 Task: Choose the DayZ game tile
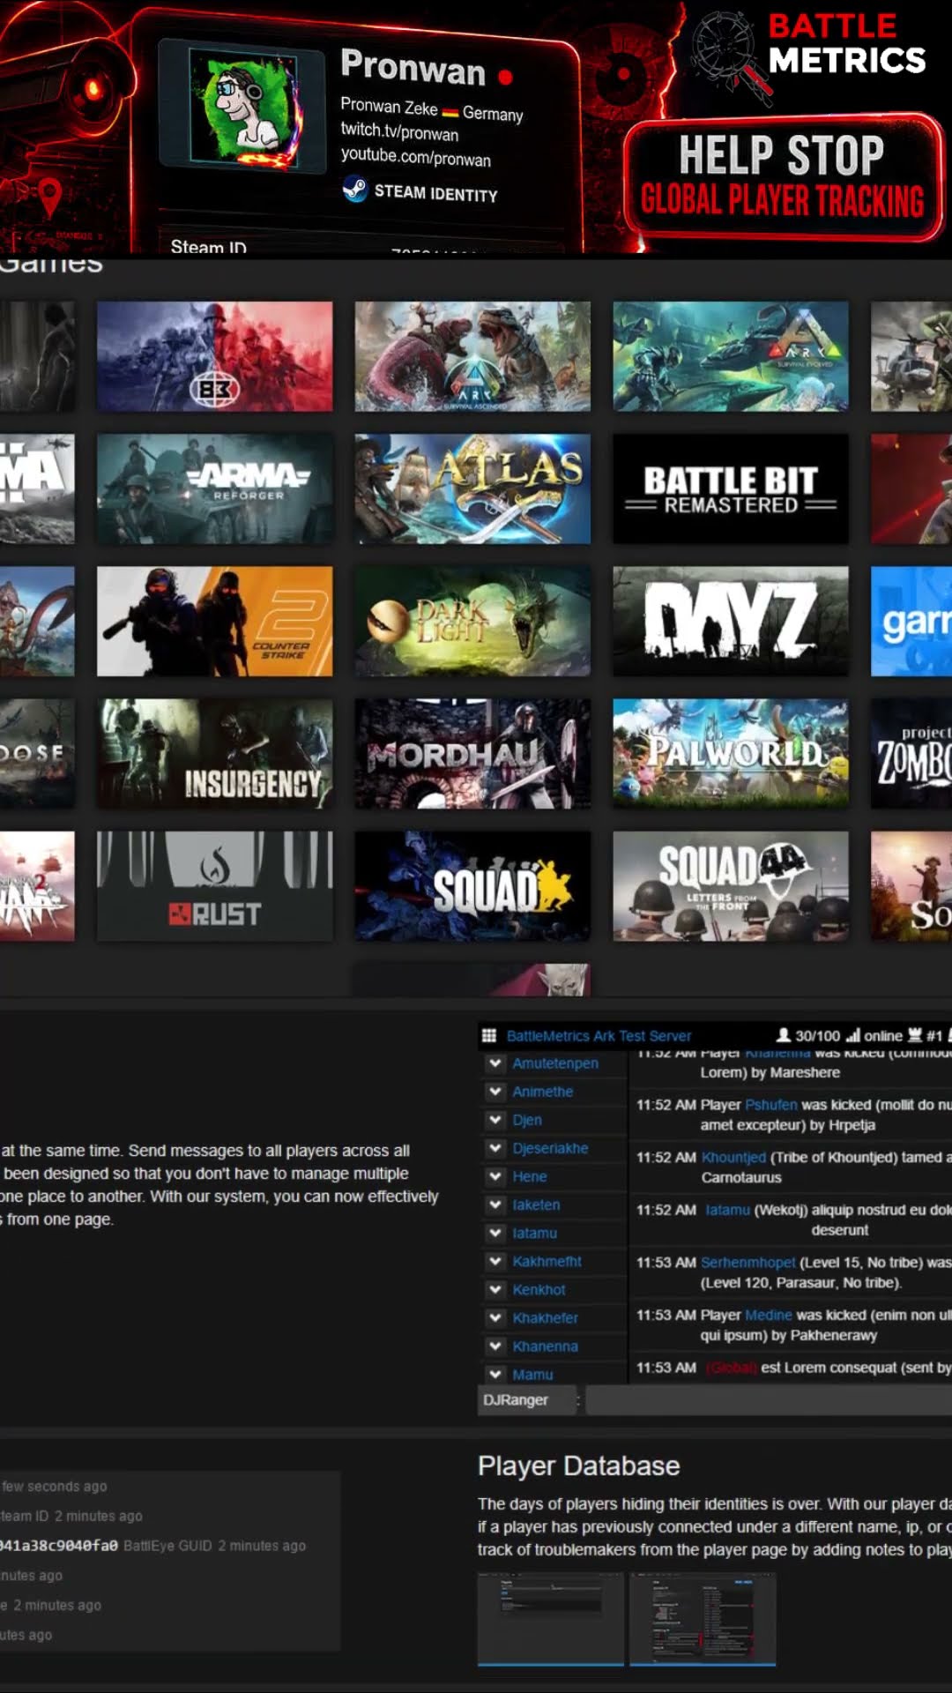coord(731,622)
